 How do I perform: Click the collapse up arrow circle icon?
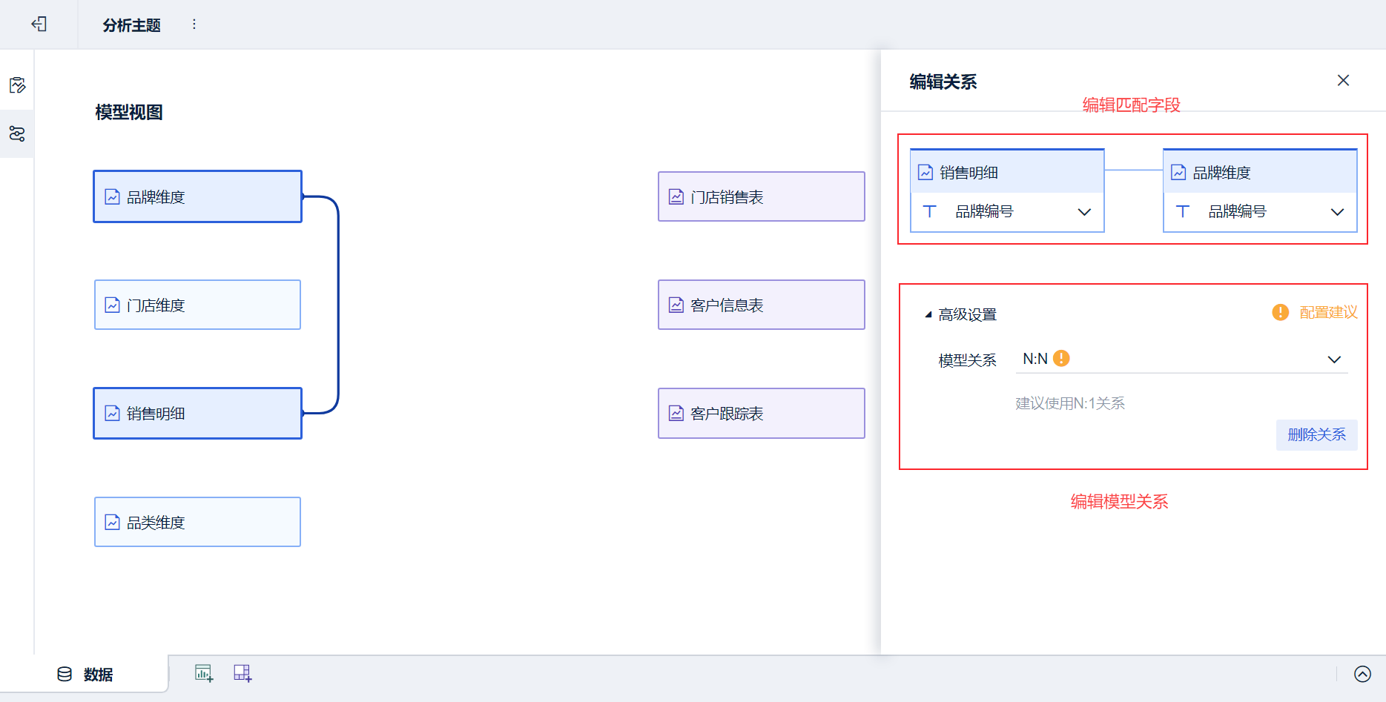1362,674
